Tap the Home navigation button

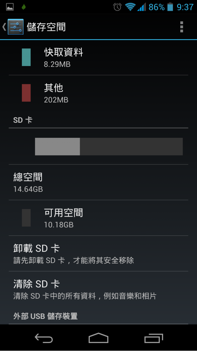pyautogui.click(x=98, y=338)
